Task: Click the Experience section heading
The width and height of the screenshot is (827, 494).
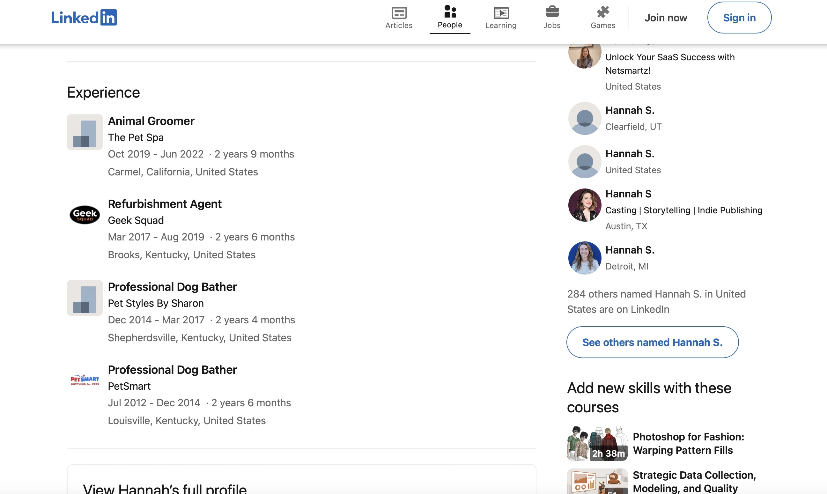Action: (104, 92)
